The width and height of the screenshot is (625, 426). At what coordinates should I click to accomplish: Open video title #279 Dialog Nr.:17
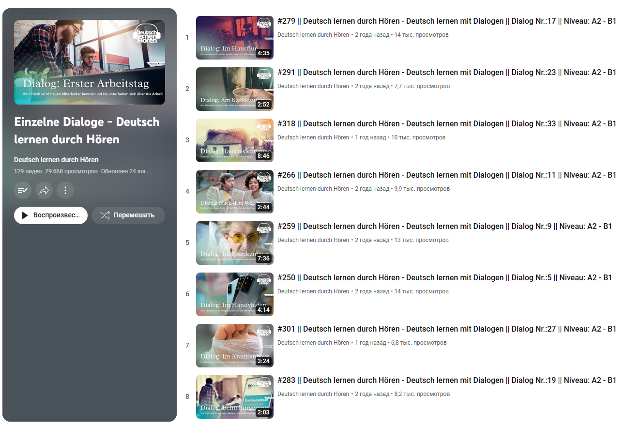point(447,21)
